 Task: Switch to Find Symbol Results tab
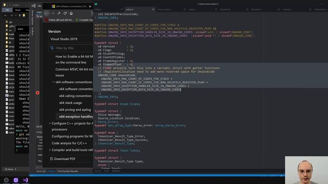pos(68,171)
